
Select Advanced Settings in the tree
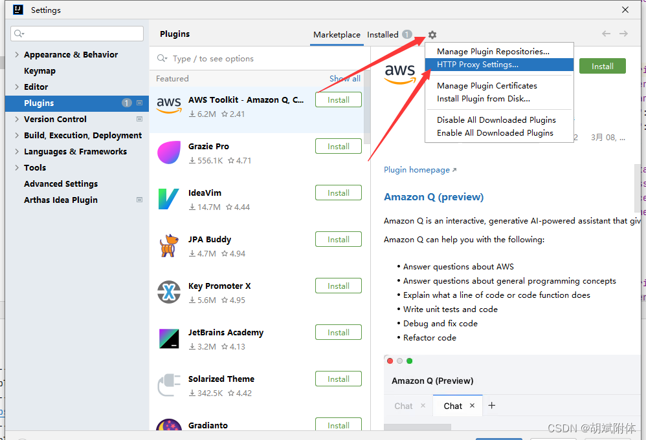click(61, 183)
